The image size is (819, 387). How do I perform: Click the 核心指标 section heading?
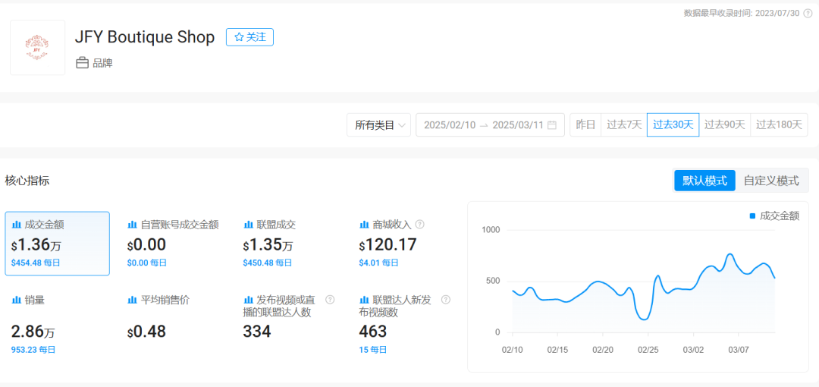point(27,181)
